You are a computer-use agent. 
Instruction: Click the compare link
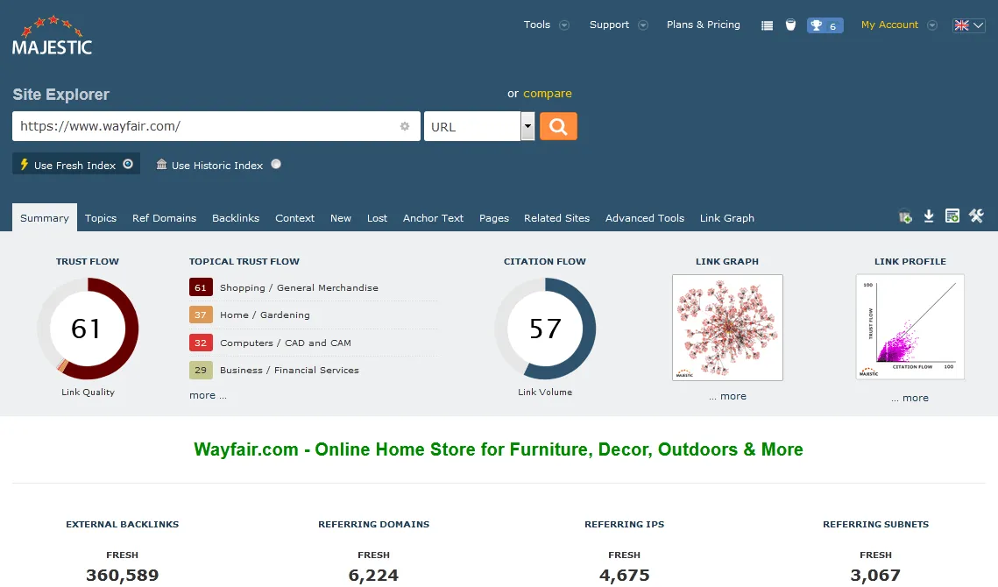coord(548,94)
